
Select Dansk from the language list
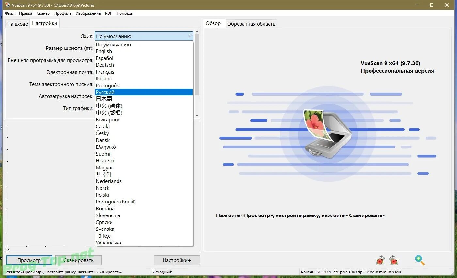144,140
